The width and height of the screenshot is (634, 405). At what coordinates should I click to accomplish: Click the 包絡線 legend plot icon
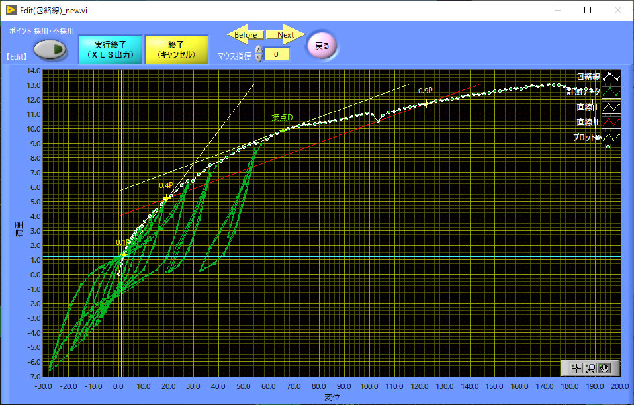coord(611,77)
